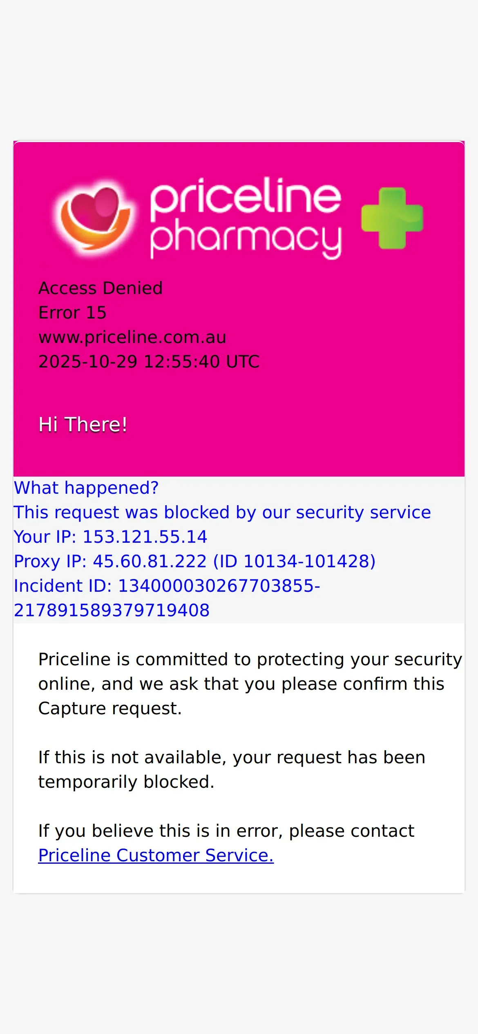Click the "Error 15" line

click(72, 312)
